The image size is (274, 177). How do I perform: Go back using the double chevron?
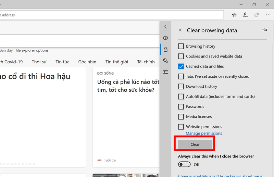tap(180, 30)
